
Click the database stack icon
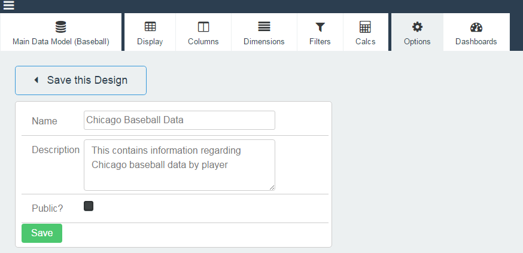coord(60,27)
